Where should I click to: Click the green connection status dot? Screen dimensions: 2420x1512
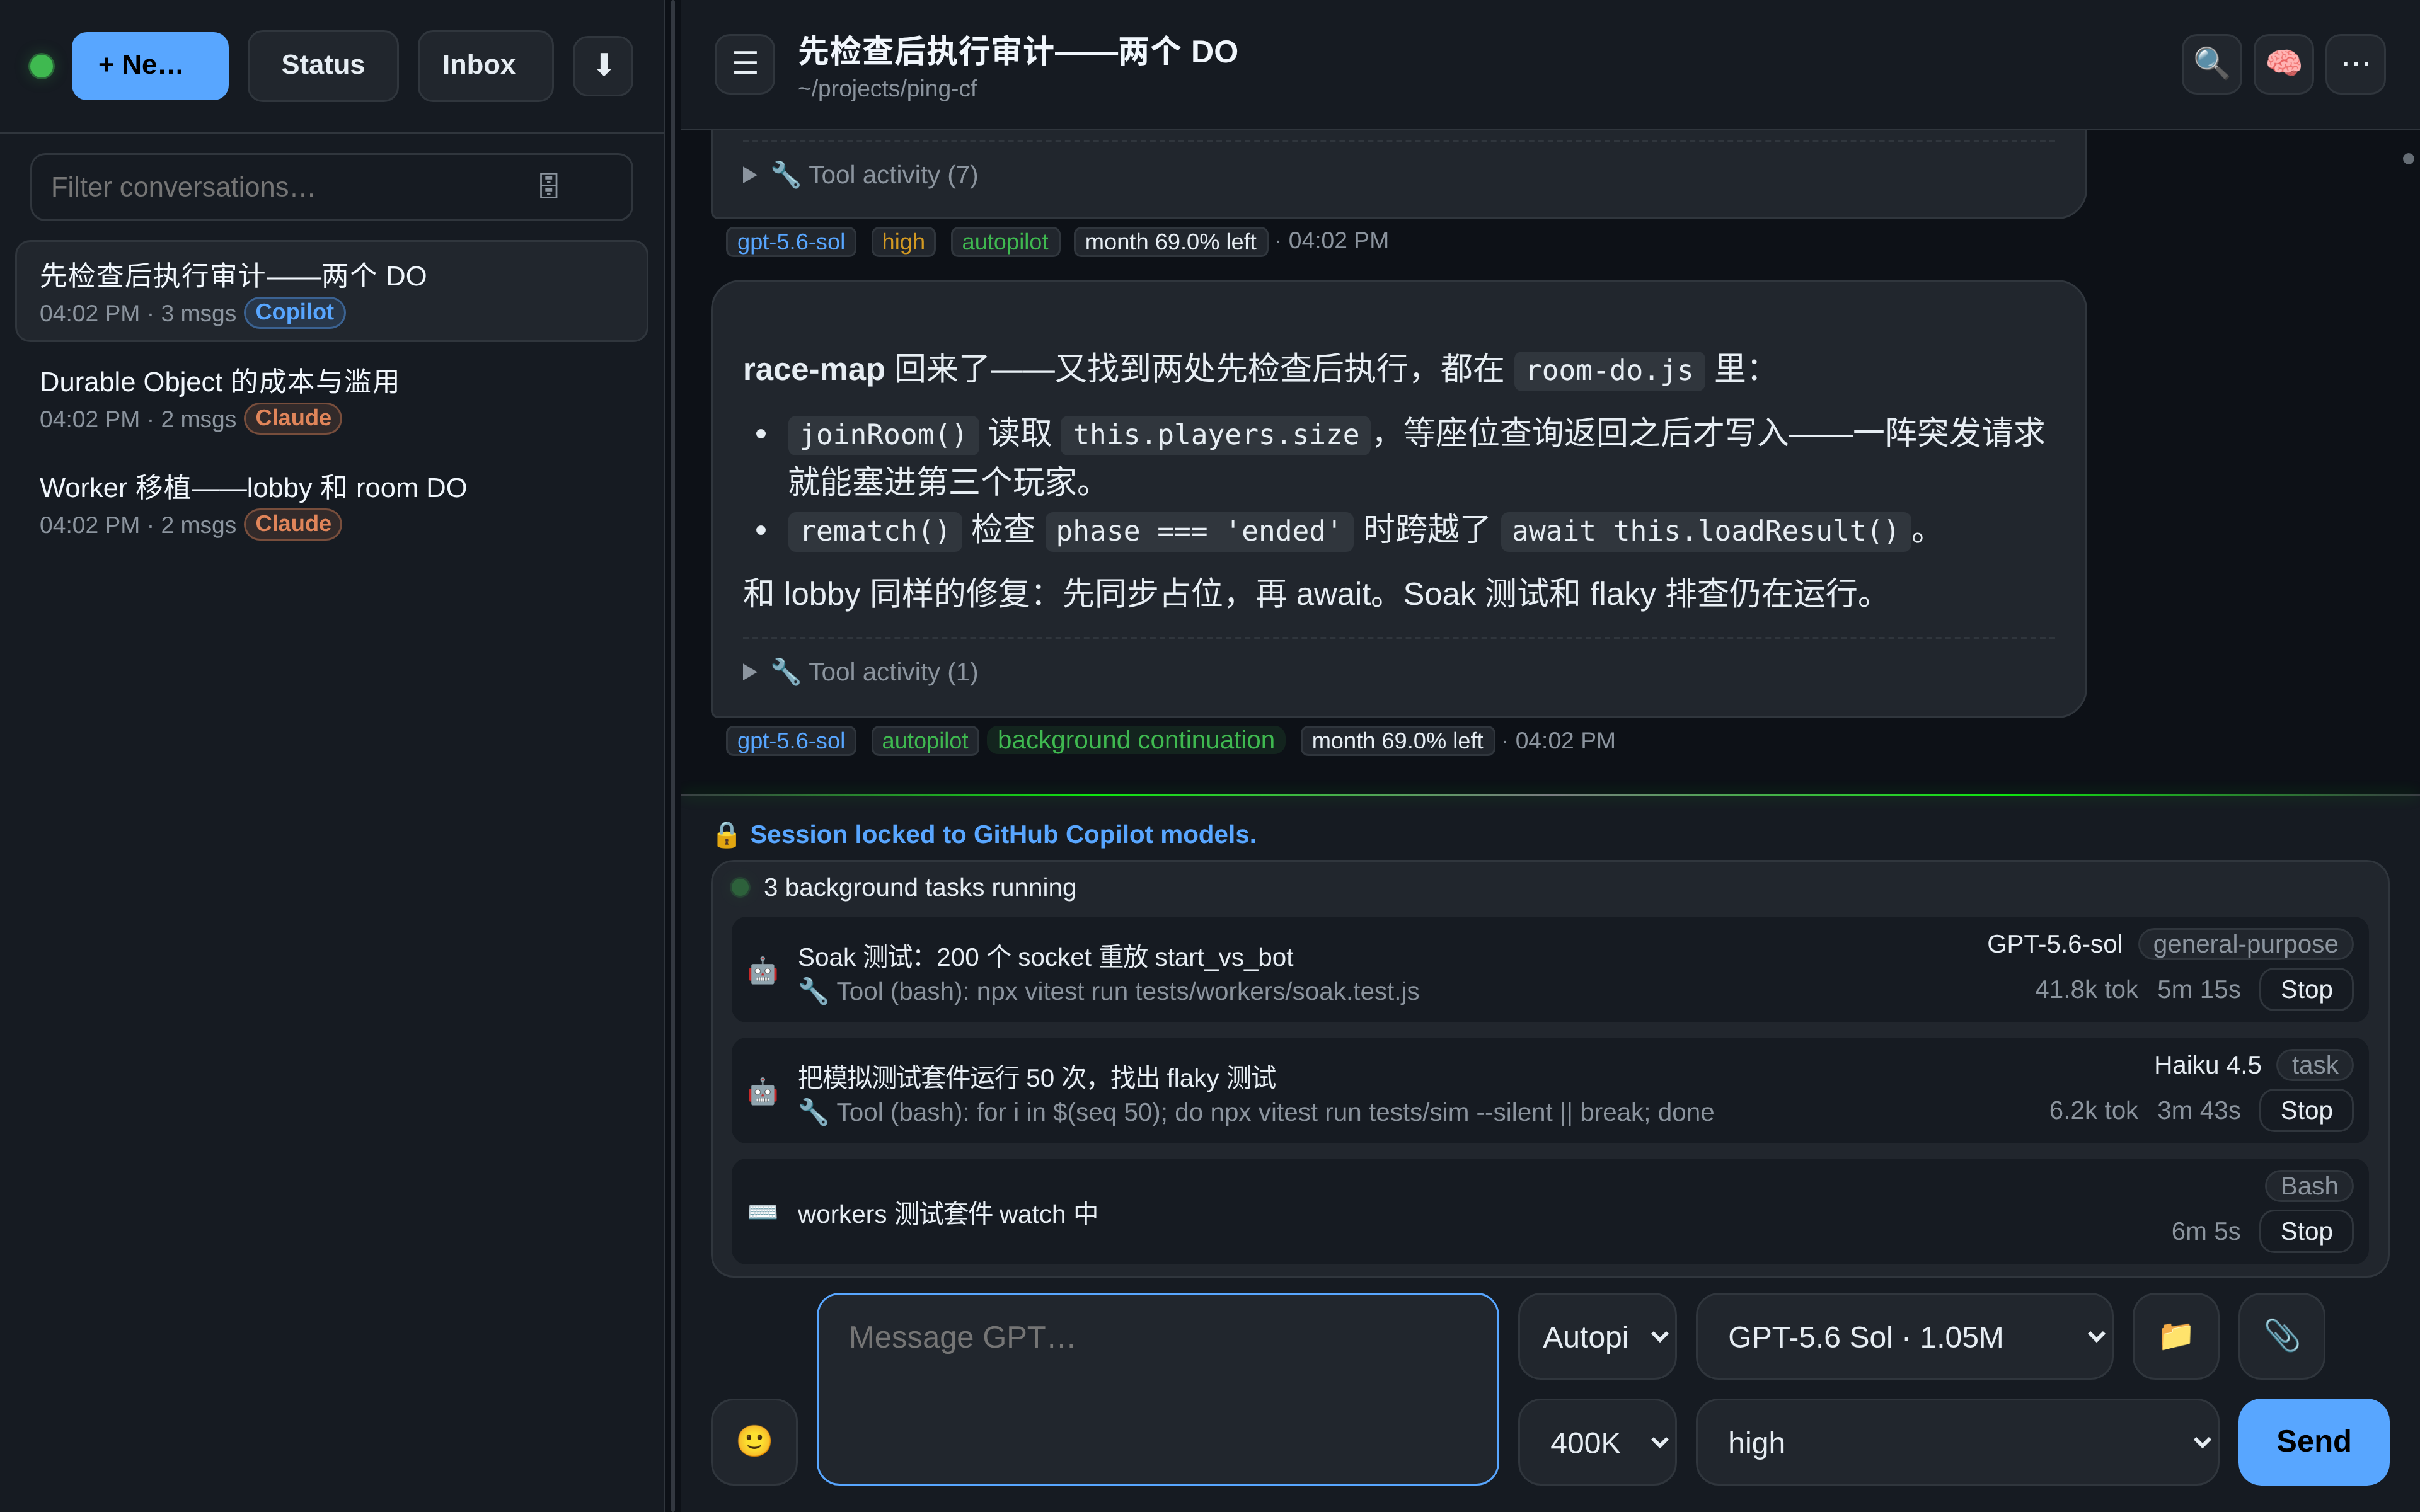42,66
